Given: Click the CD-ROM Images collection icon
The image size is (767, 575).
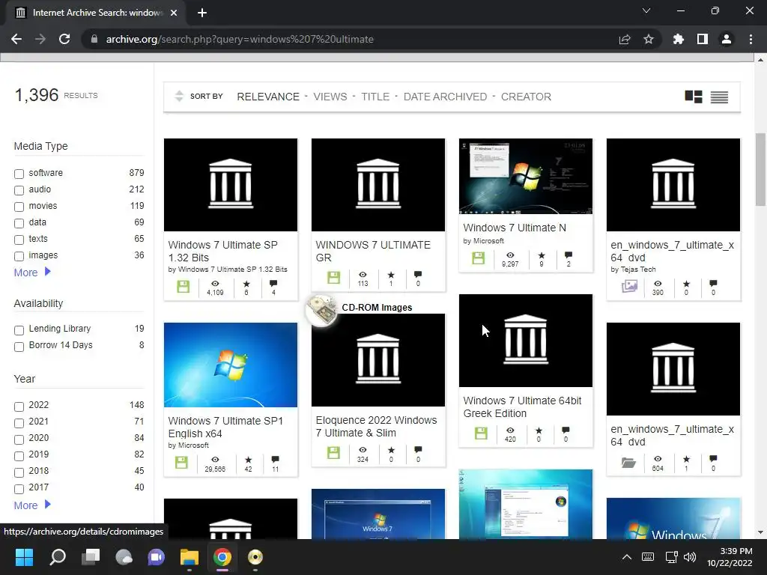Looking at the screenshot, I should point(321,310).
